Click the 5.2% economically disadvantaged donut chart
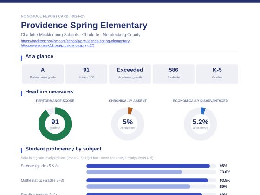 (x=200, y=124)
